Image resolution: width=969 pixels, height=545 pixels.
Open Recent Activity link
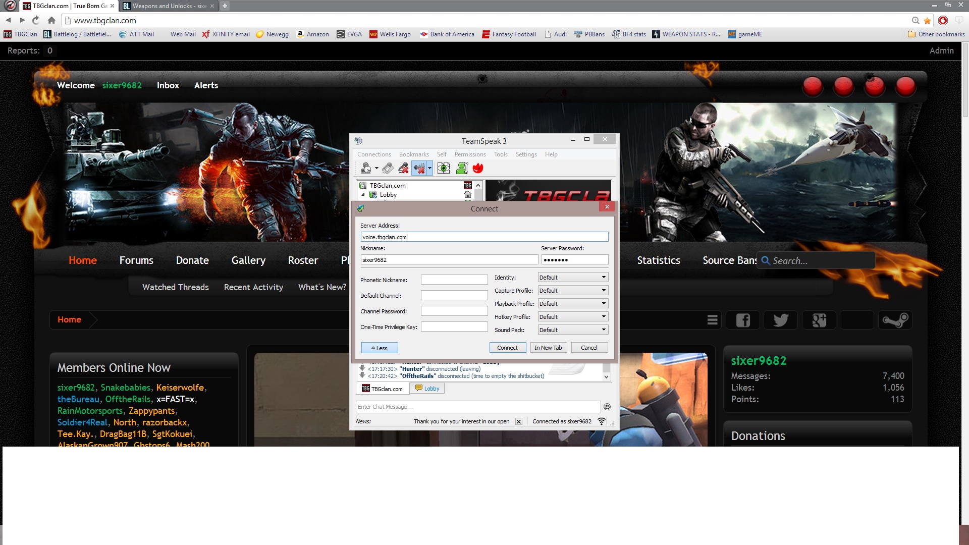(x=253, y=287)
